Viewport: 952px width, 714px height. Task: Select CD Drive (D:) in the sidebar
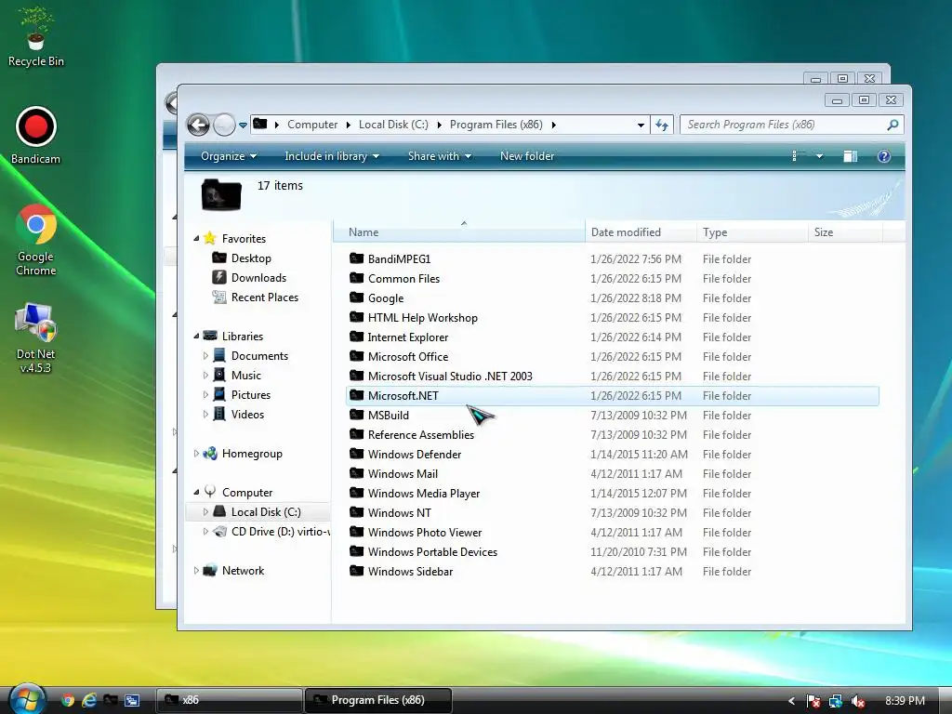[x=271, y=531]
